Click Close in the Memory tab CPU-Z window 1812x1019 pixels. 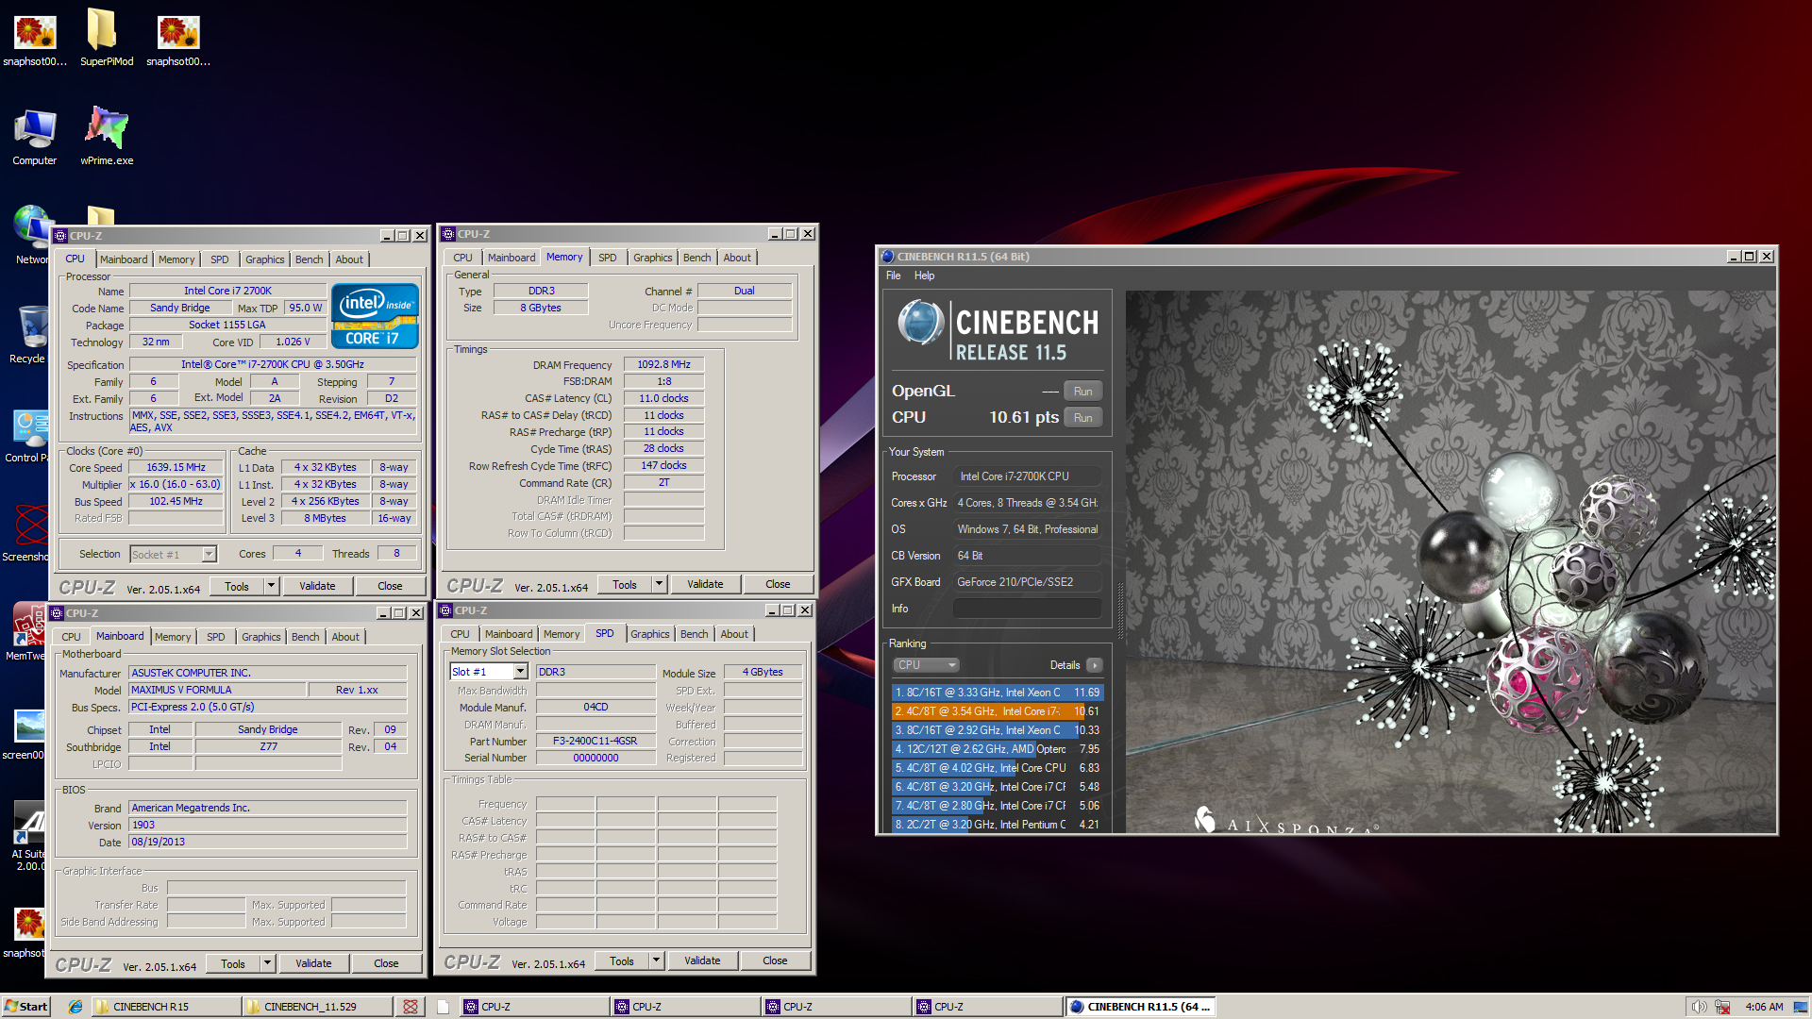778,585
